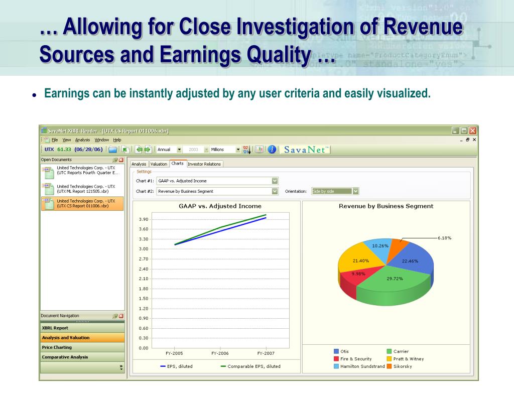This screenshot has height=397, width=514.
Task: Select UTX ML Report 121505.xbr document
Action: [82, 189]
